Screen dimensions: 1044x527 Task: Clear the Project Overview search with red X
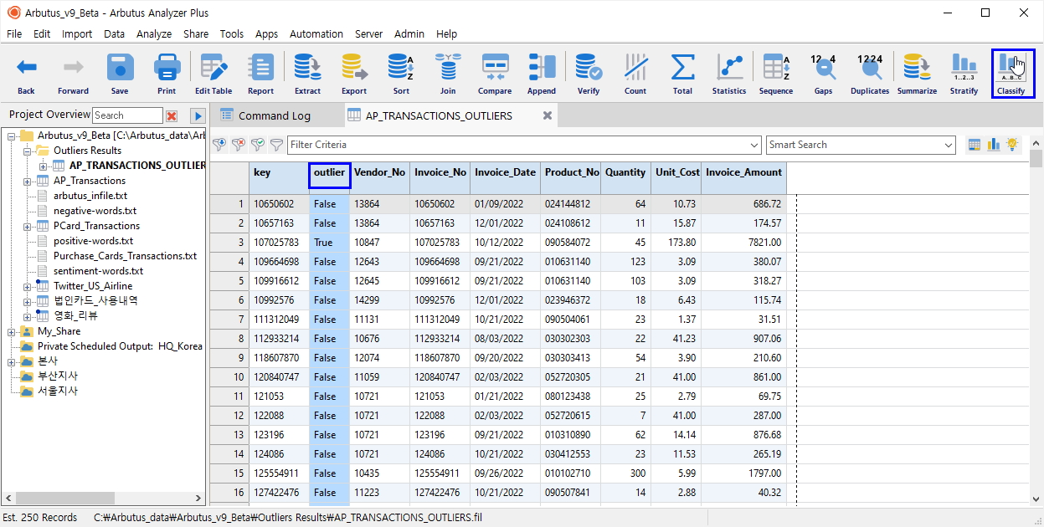172,115
